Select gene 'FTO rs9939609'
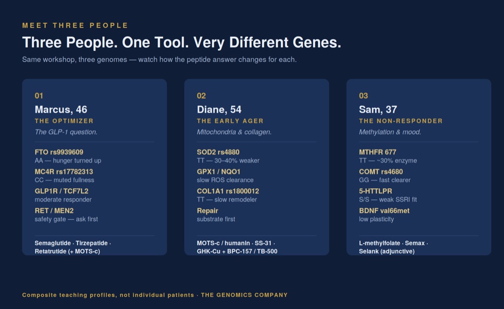The height and width of the screenshot is (309, 504). (x=59, y=152)
